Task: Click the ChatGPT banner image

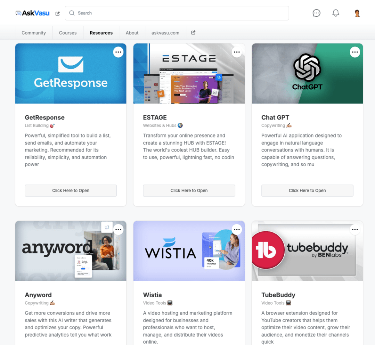Action: [x=307, y=73]
